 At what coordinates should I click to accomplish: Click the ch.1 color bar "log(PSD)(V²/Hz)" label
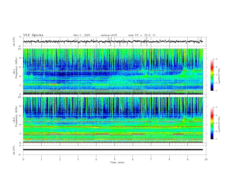pyautogui.click(x=219, y=76)
